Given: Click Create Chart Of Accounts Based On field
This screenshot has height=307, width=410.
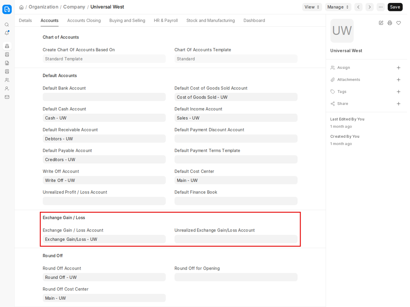Looking at the screenshot, I should (104, 59).
